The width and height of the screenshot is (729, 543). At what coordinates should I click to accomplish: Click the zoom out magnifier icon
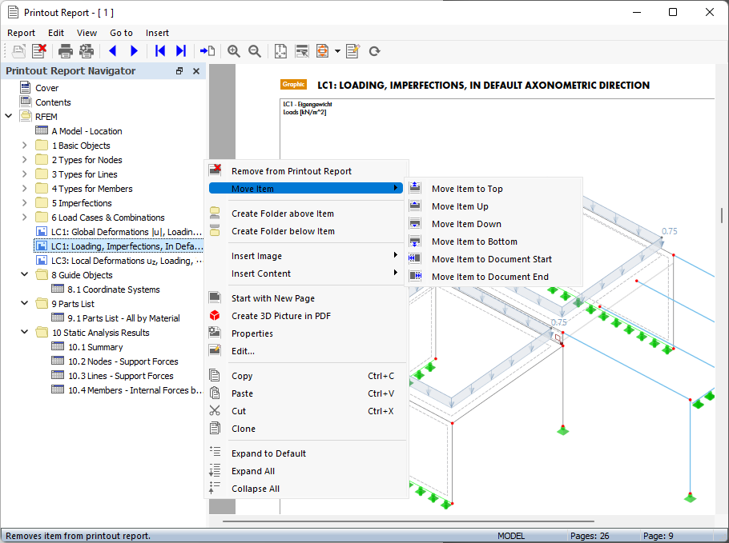point(254,51)
